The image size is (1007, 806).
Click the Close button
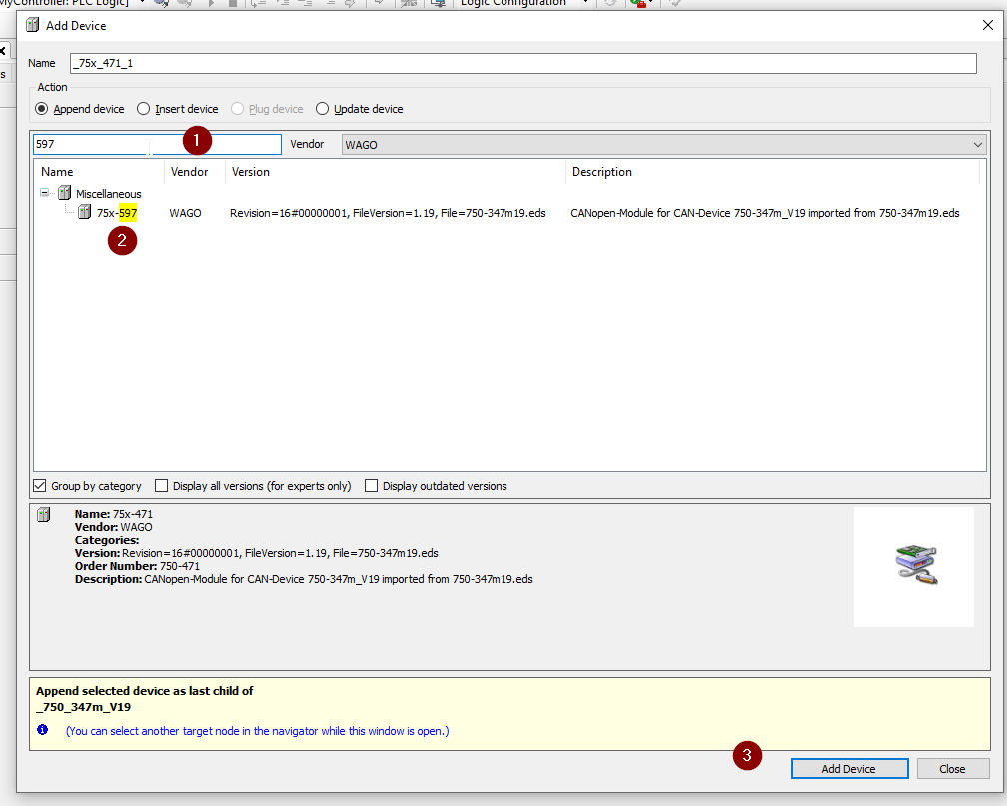(x=952, y=769)
